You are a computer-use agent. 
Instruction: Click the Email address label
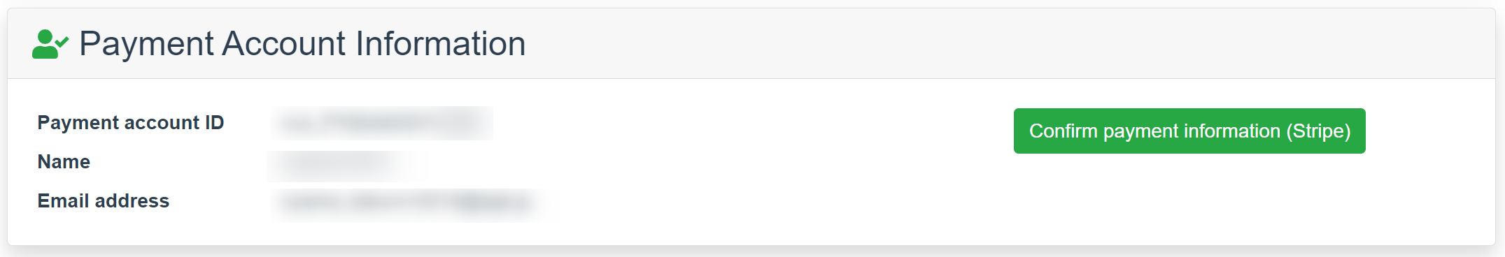(x=104, y=201)
